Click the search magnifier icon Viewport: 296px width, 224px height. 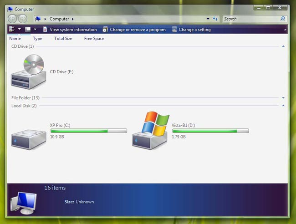click(x=283, y=19)
